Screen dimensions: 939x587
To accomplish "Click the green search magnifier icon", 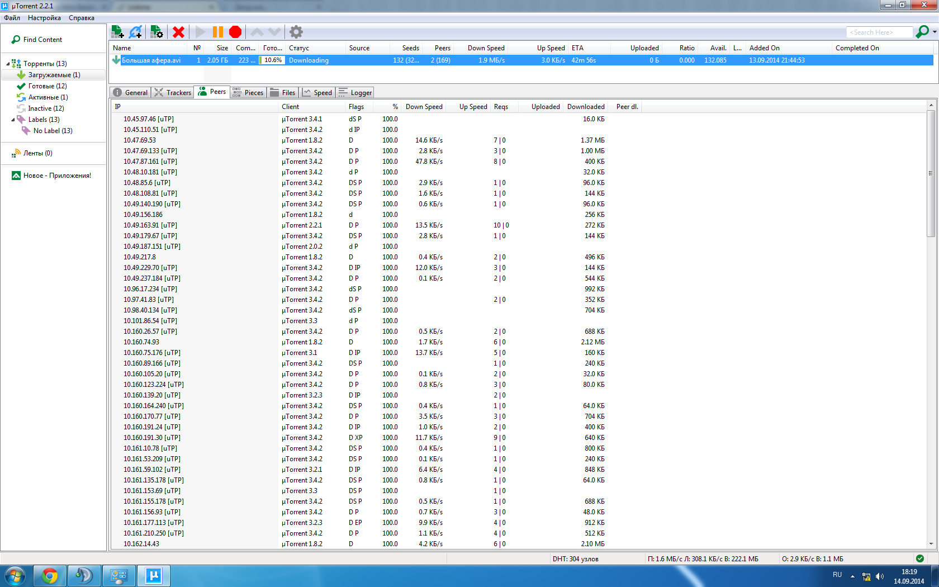I will click(x=922, y=32).
